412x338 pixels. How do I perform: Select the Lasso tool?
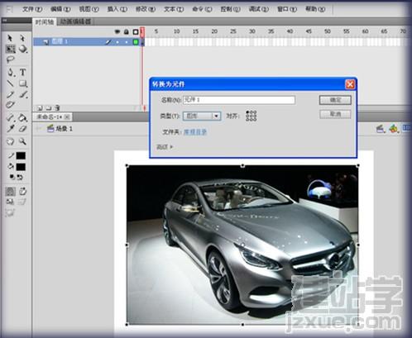(11, 60)
